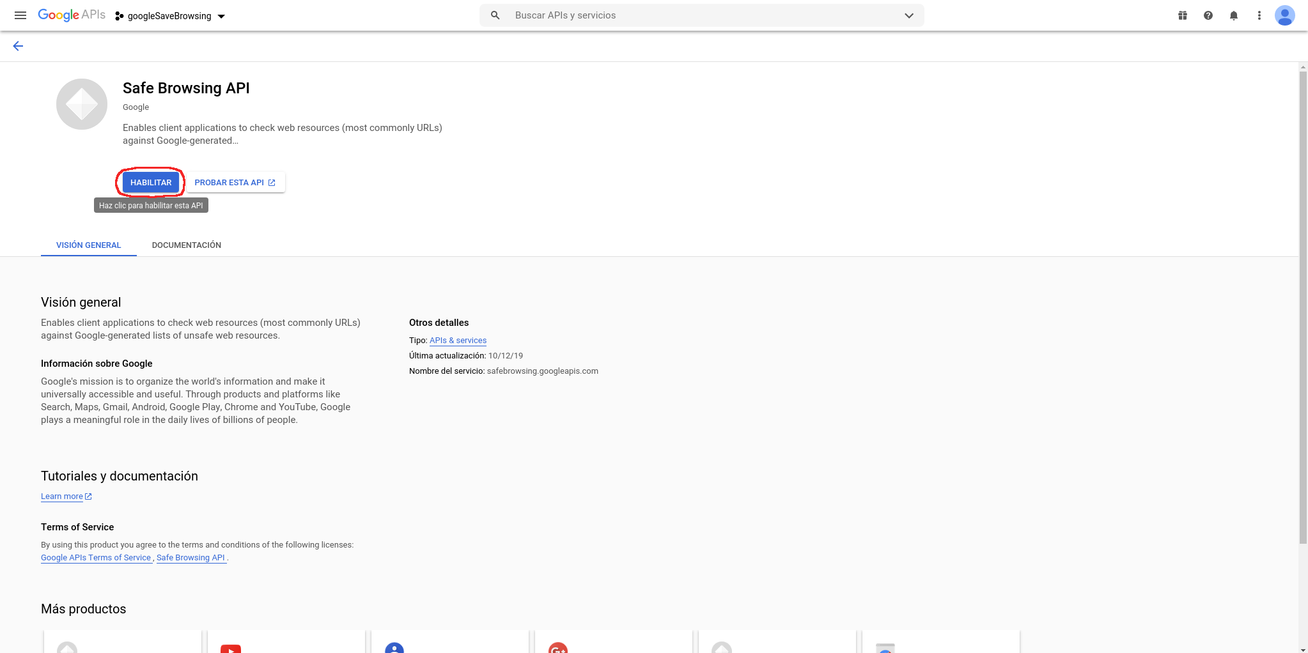Open the gift box icon in the header
This screenshot has height=653, width=1308.
tap(1182, 15)
